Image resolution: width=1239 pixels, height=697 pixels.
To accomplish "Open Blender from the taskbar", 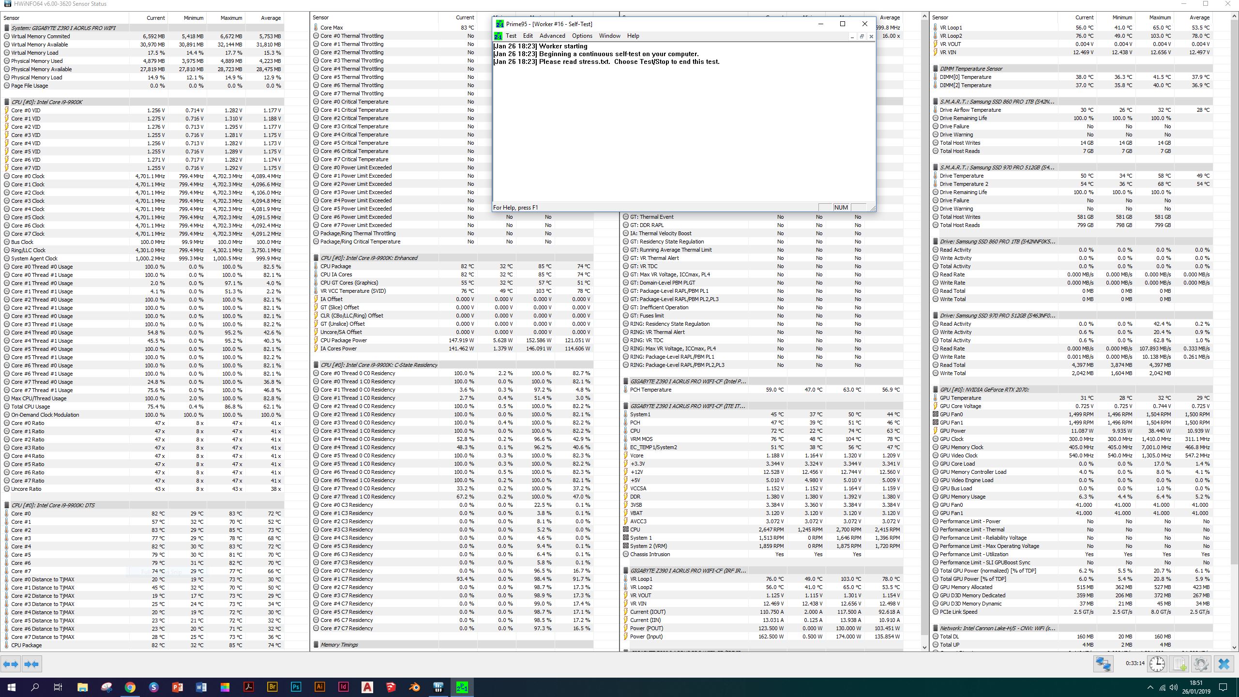I will pyautogui.click(x=414, y=687).
